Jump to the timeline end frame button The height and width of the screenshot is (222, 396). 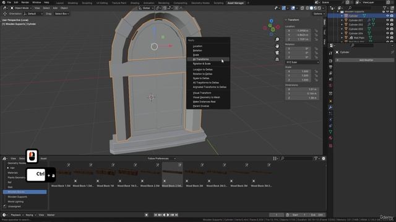tap(176, 215)
